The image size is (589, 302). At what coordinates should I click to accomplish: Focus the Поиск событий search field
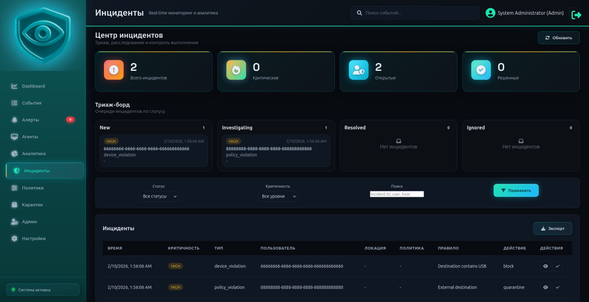click(415, 13)
